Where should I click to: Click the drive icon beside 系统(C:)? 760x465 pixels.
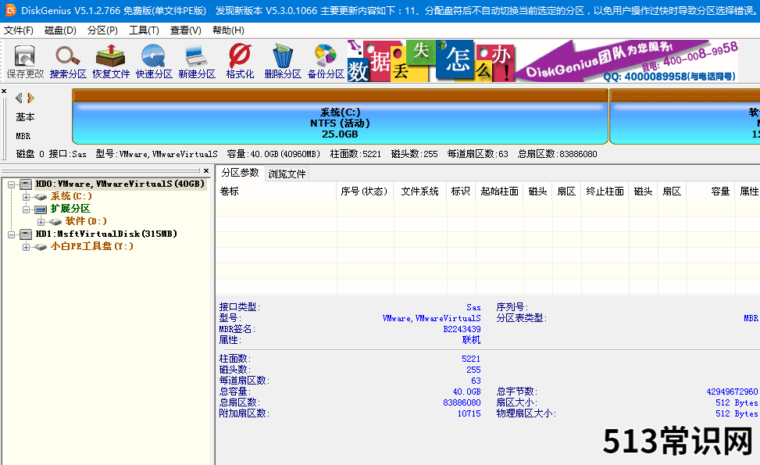click(x=41, y=196)
